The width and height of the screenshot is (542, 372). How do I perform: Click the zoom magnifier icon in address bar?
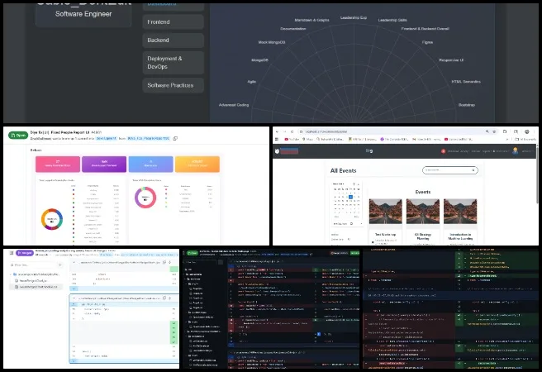point(487,131)
